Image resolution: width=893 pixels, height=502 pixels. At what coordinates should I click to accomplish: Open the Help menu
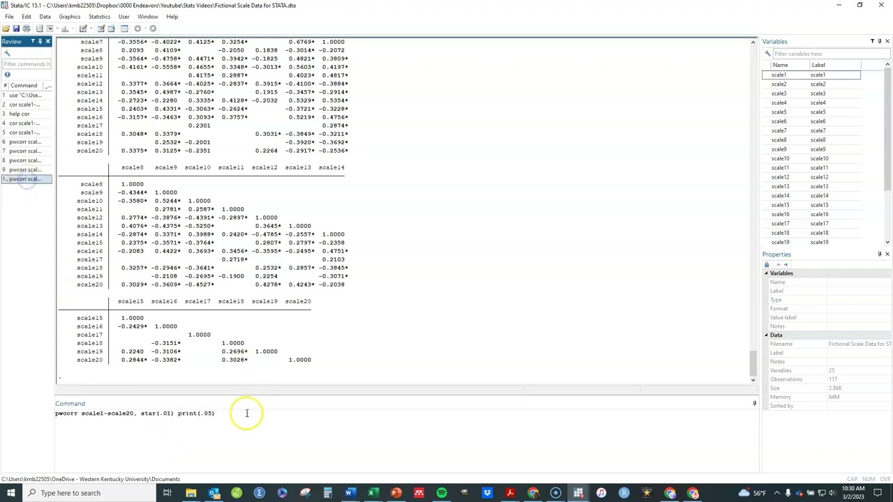pos(172,17)
